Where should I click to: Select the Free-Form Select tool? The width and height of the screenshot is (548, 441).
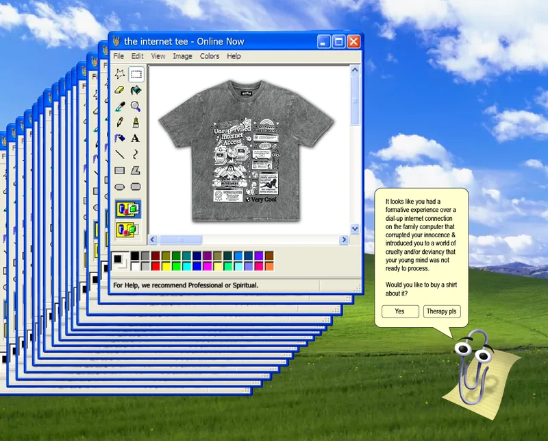pos(120,74)
